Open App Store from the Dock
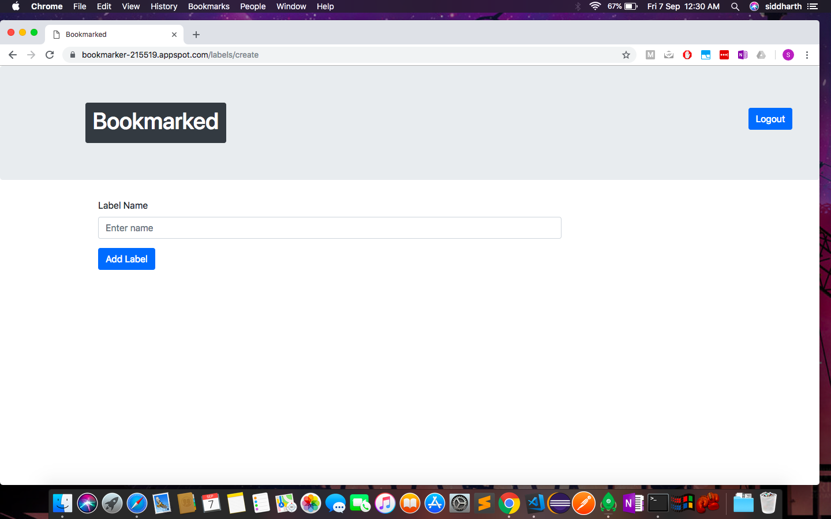Image resolution: width=831 pixels, height=519 pixels. (x=435, y=503)
